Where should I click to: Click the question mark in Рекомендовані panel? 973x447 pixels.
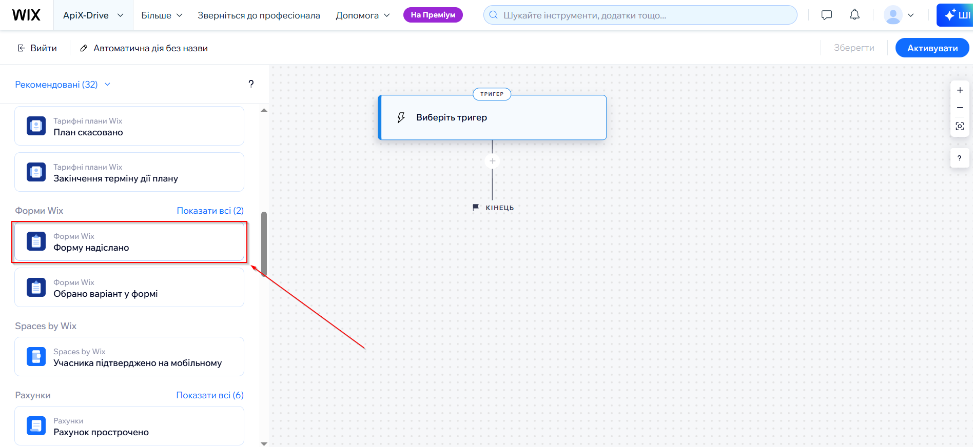point(251,84)
